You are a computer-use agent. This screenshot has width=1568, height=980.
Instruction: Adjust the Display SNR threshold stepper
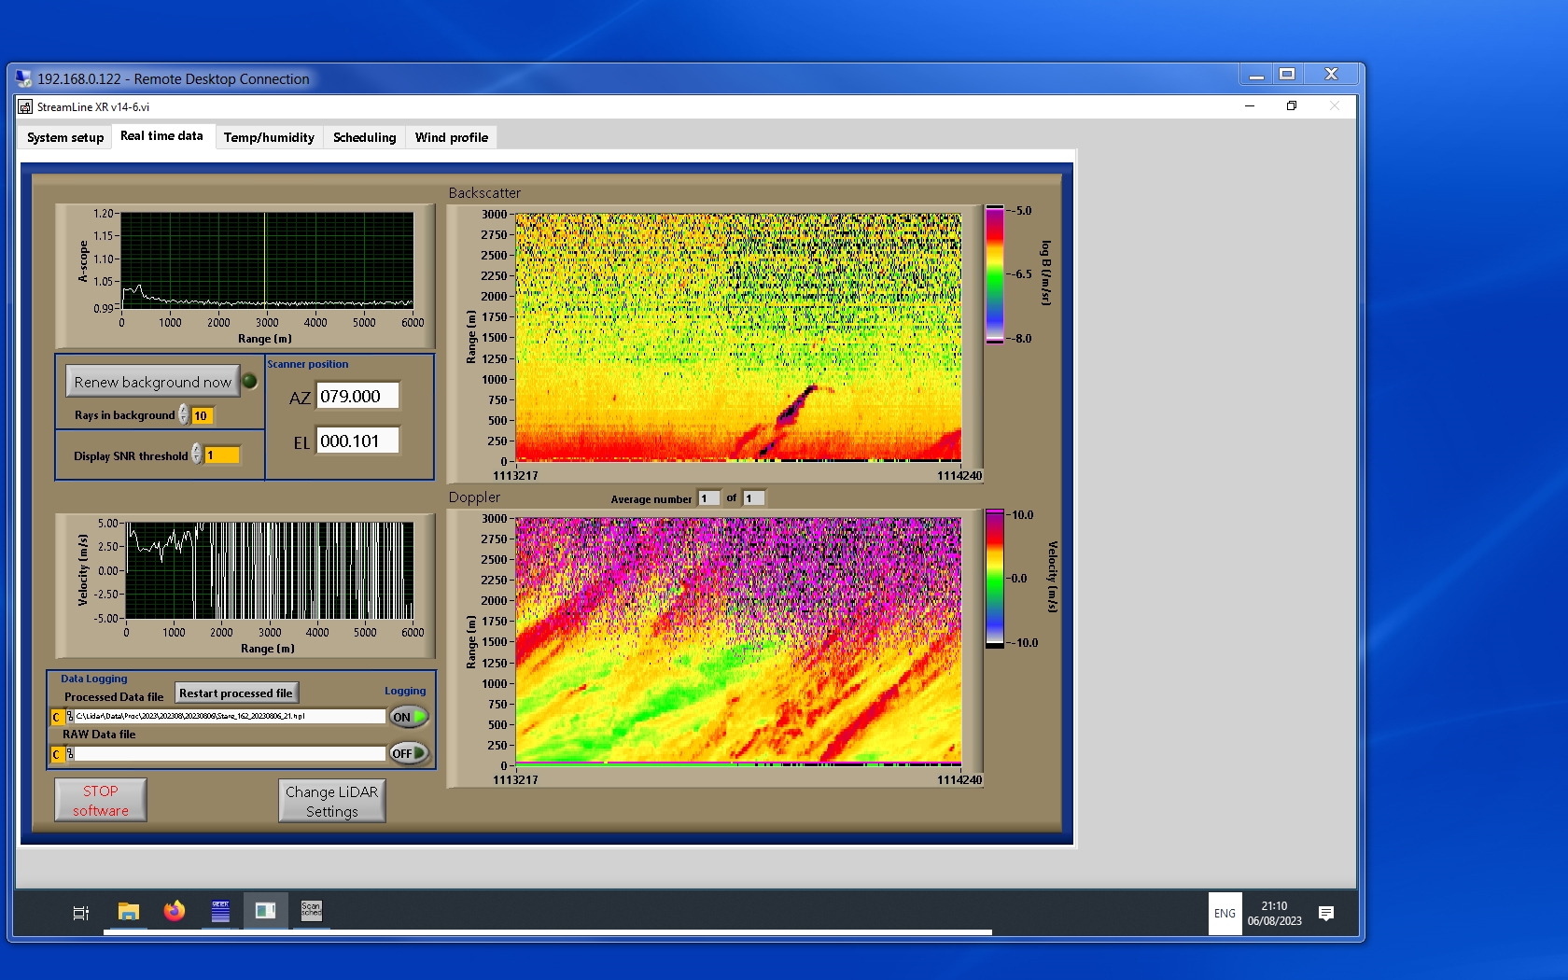coord(197,455)
